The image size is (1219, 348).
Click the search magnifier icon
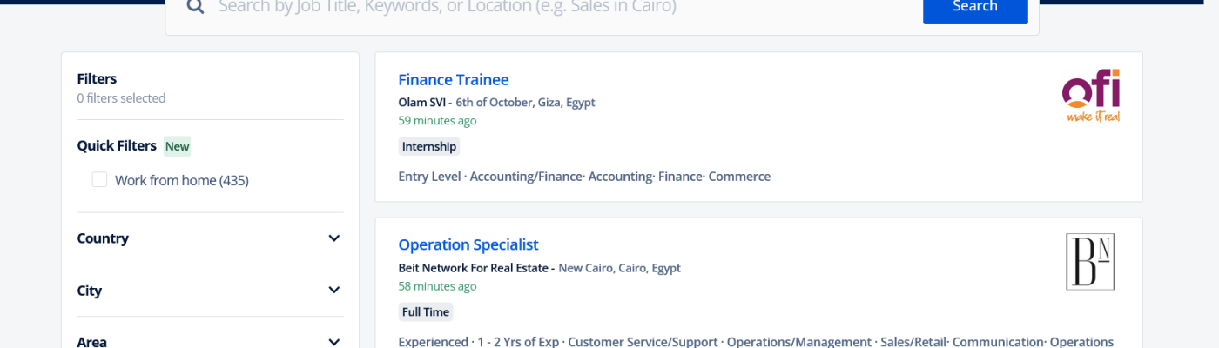point(195,7)
